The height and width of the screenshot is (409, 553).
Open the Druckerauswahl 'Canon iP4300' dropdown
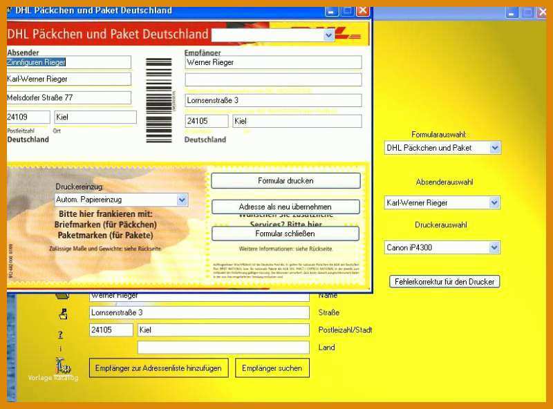pos(494,247)
